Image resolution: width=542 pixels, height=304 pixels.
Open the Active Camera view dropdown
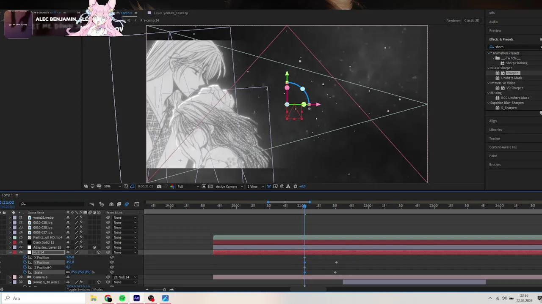229,186
